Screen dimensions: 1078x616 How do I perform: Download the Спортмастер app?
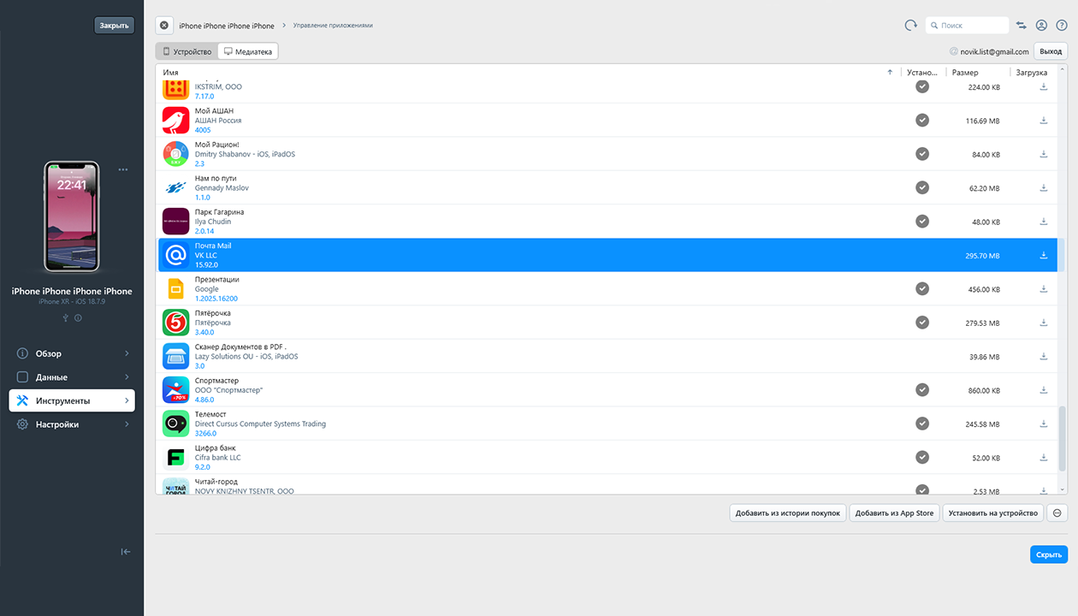pyautogui.click(x=1044, y=390)
